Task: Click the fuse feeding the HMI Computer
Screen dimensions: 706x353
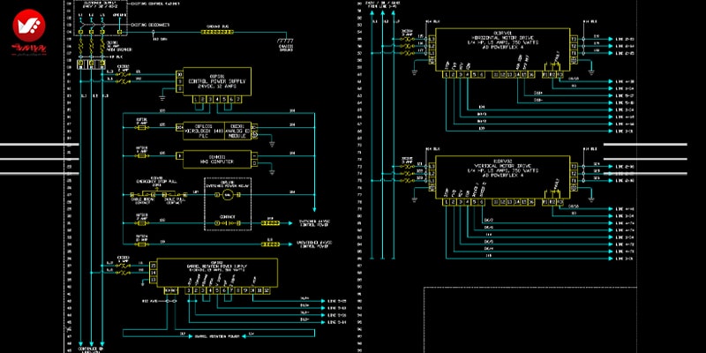Action: (142, 156)
